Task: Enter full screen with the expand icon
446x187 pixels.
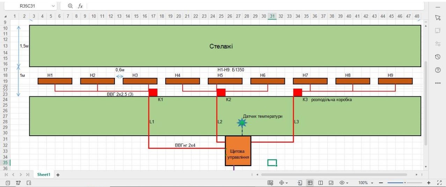Action: [440, 183]
